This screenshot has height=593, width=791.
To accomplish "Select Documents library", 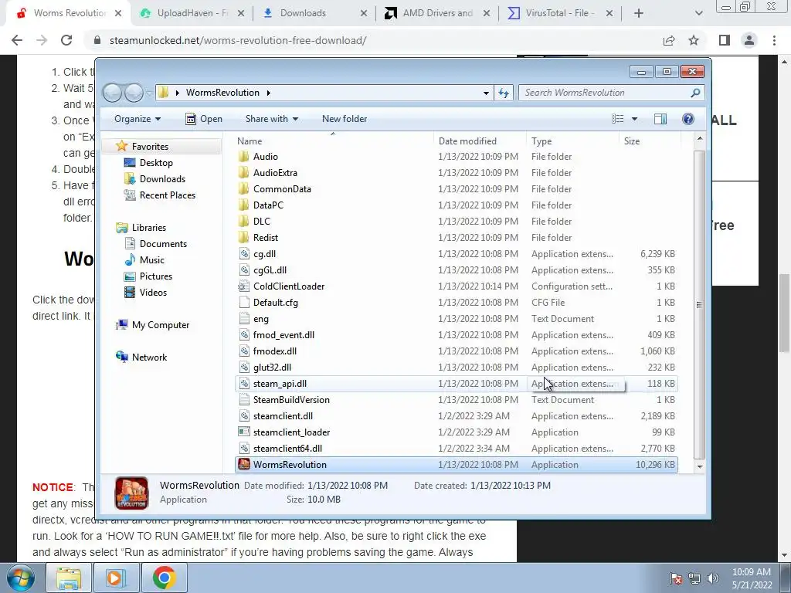I will pyautogui.click(x=163, y=244).
